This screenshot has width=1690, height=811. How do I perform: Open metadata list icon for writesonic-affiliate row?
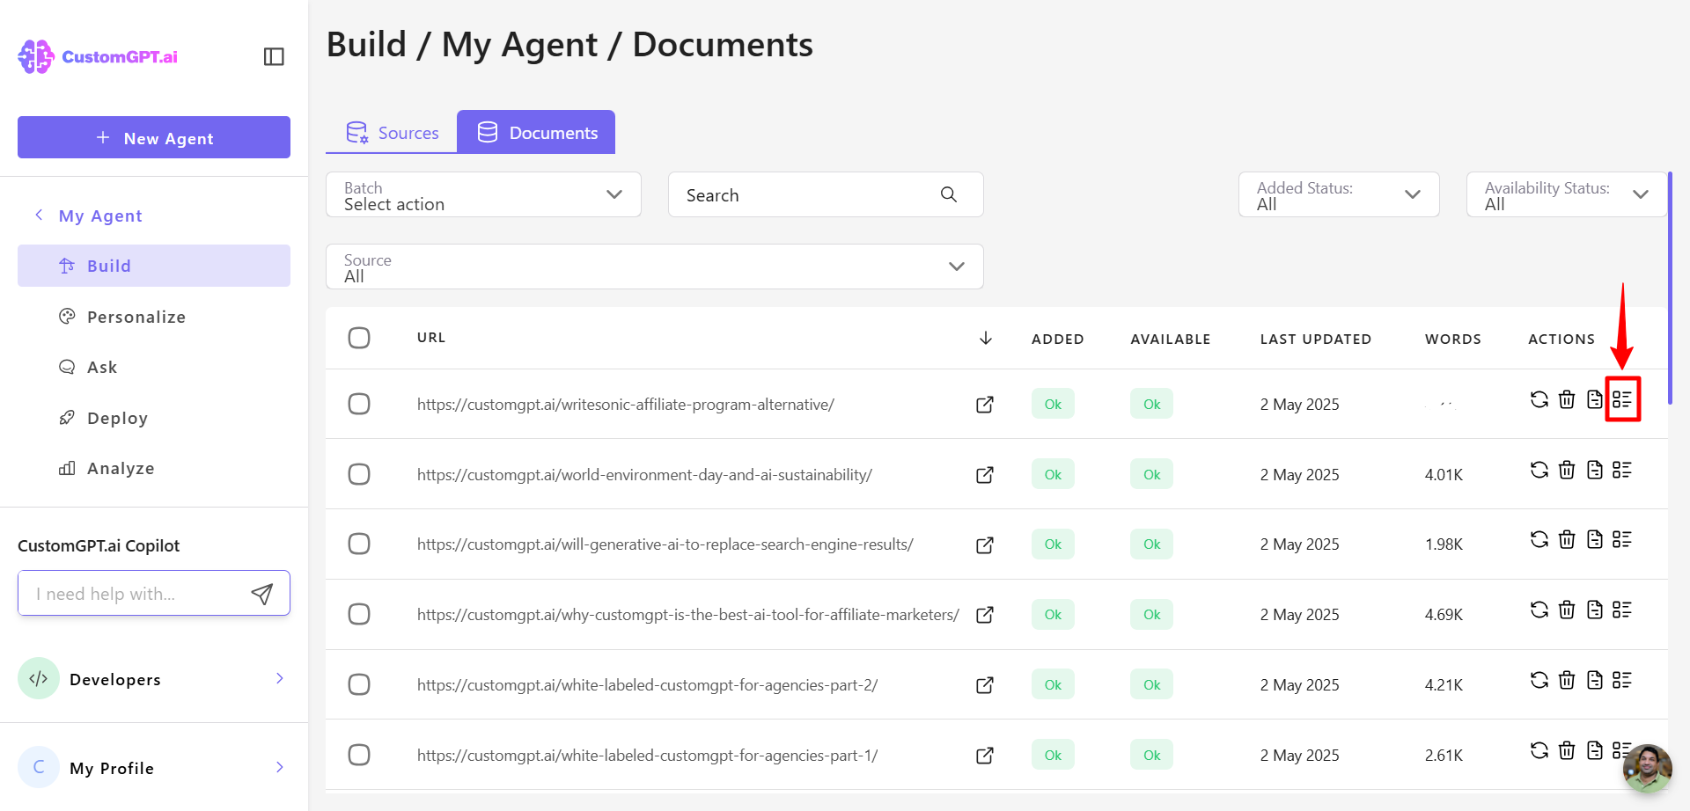[1622, 399]
